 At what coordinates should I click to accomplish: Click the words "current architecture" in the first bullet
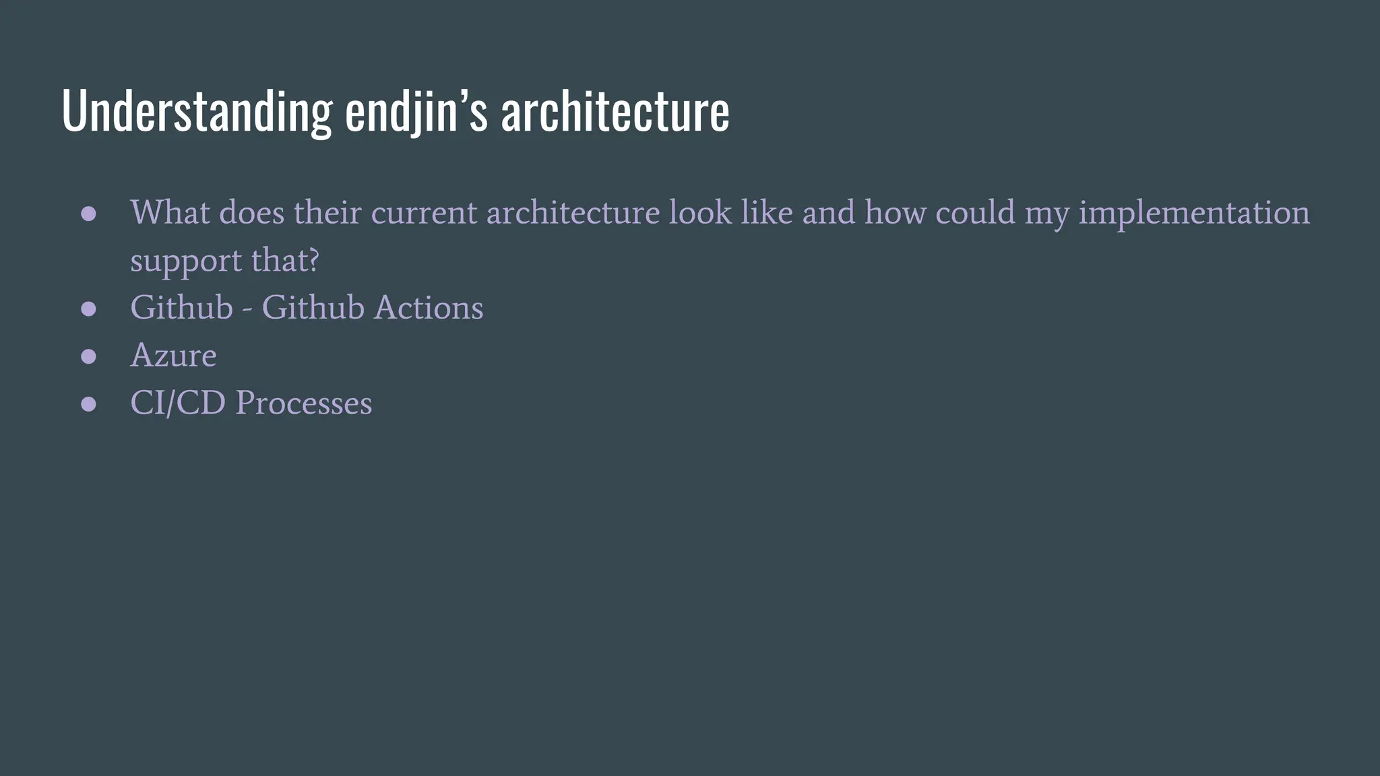click(x=515, y=213)
